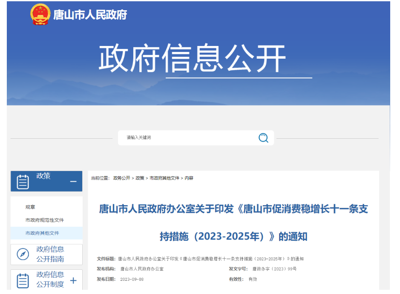Open the 政府信息公开制度 sidebar entry
Screen dimensions: 400x294
click(x=50, y=280)
